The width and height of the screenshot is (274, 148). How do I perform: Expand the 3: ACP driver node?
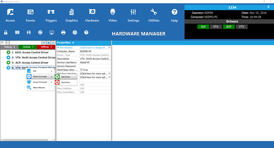pos(3,62)
